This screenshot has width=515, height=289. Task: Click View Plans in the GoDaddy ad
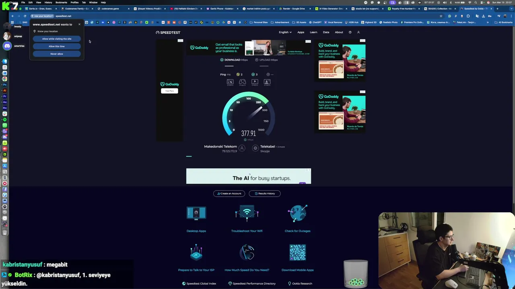169,91
